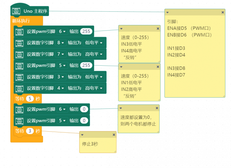Image resolution: width=231 pixels, height=168 pixels.
Task: Click resize handle of the 停止3秒 comment
Action: (x=115, y=151)
